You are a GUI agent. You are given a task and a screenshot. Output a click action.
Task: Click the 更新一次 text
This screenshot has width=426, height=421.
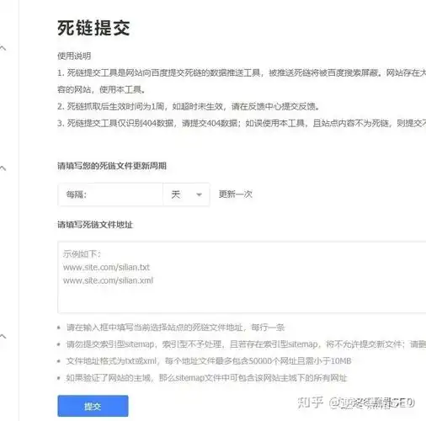(x=236, y=195)
